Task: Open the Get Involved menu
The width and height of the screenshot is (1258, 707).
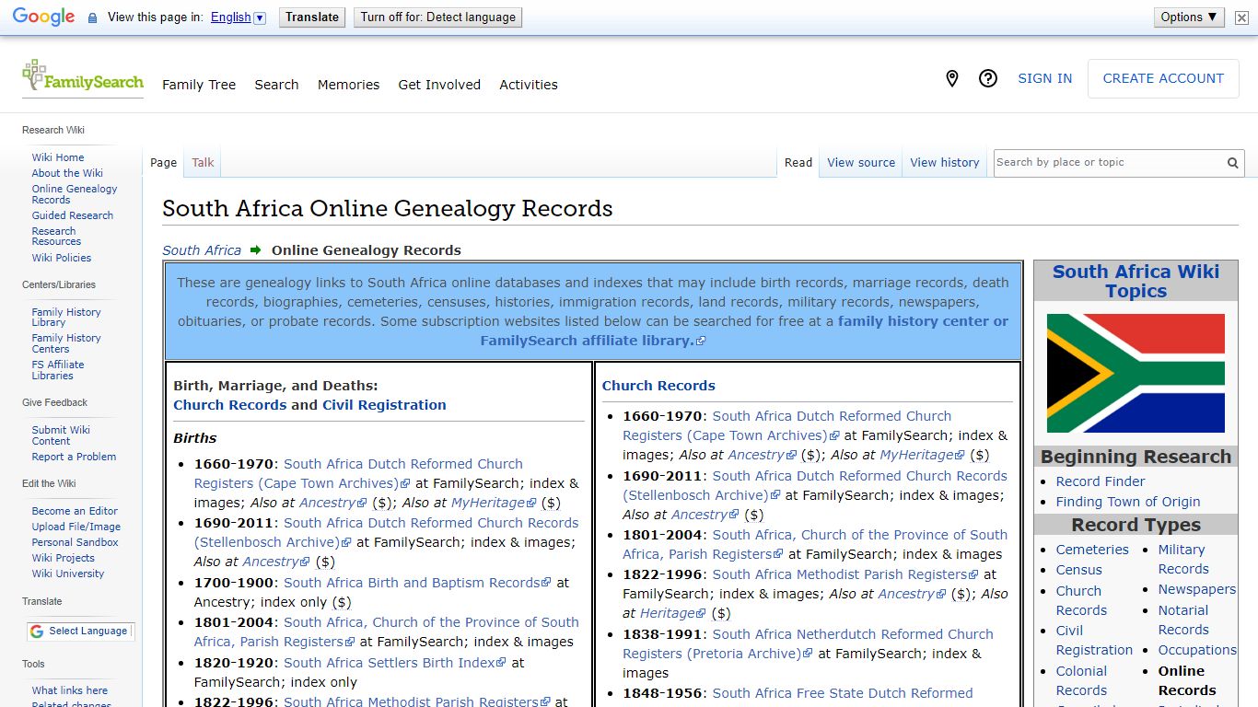Action: pyautogui.click(x=439, y=85)
